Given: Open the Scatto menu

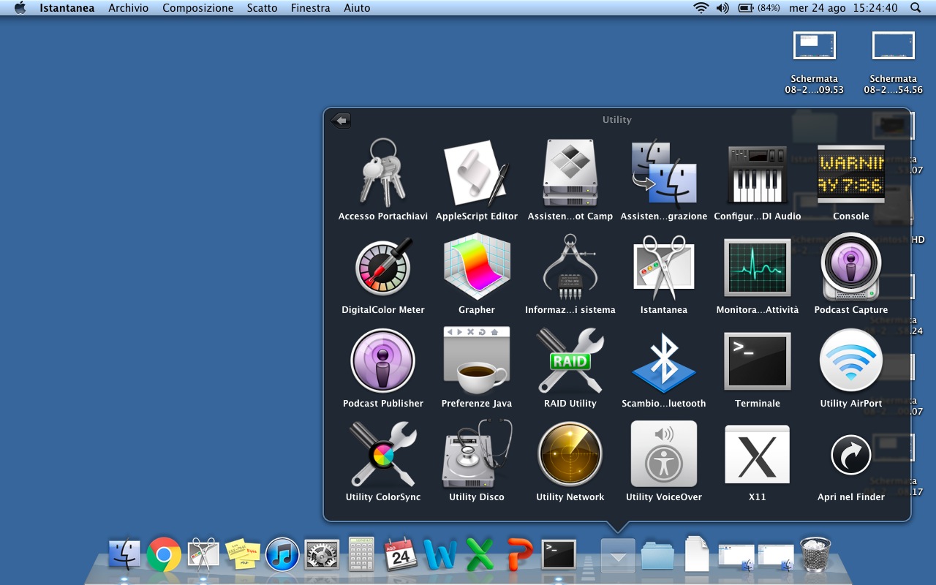Looking at the screenshot, I should pyautogui.click(x=263, y=8).
